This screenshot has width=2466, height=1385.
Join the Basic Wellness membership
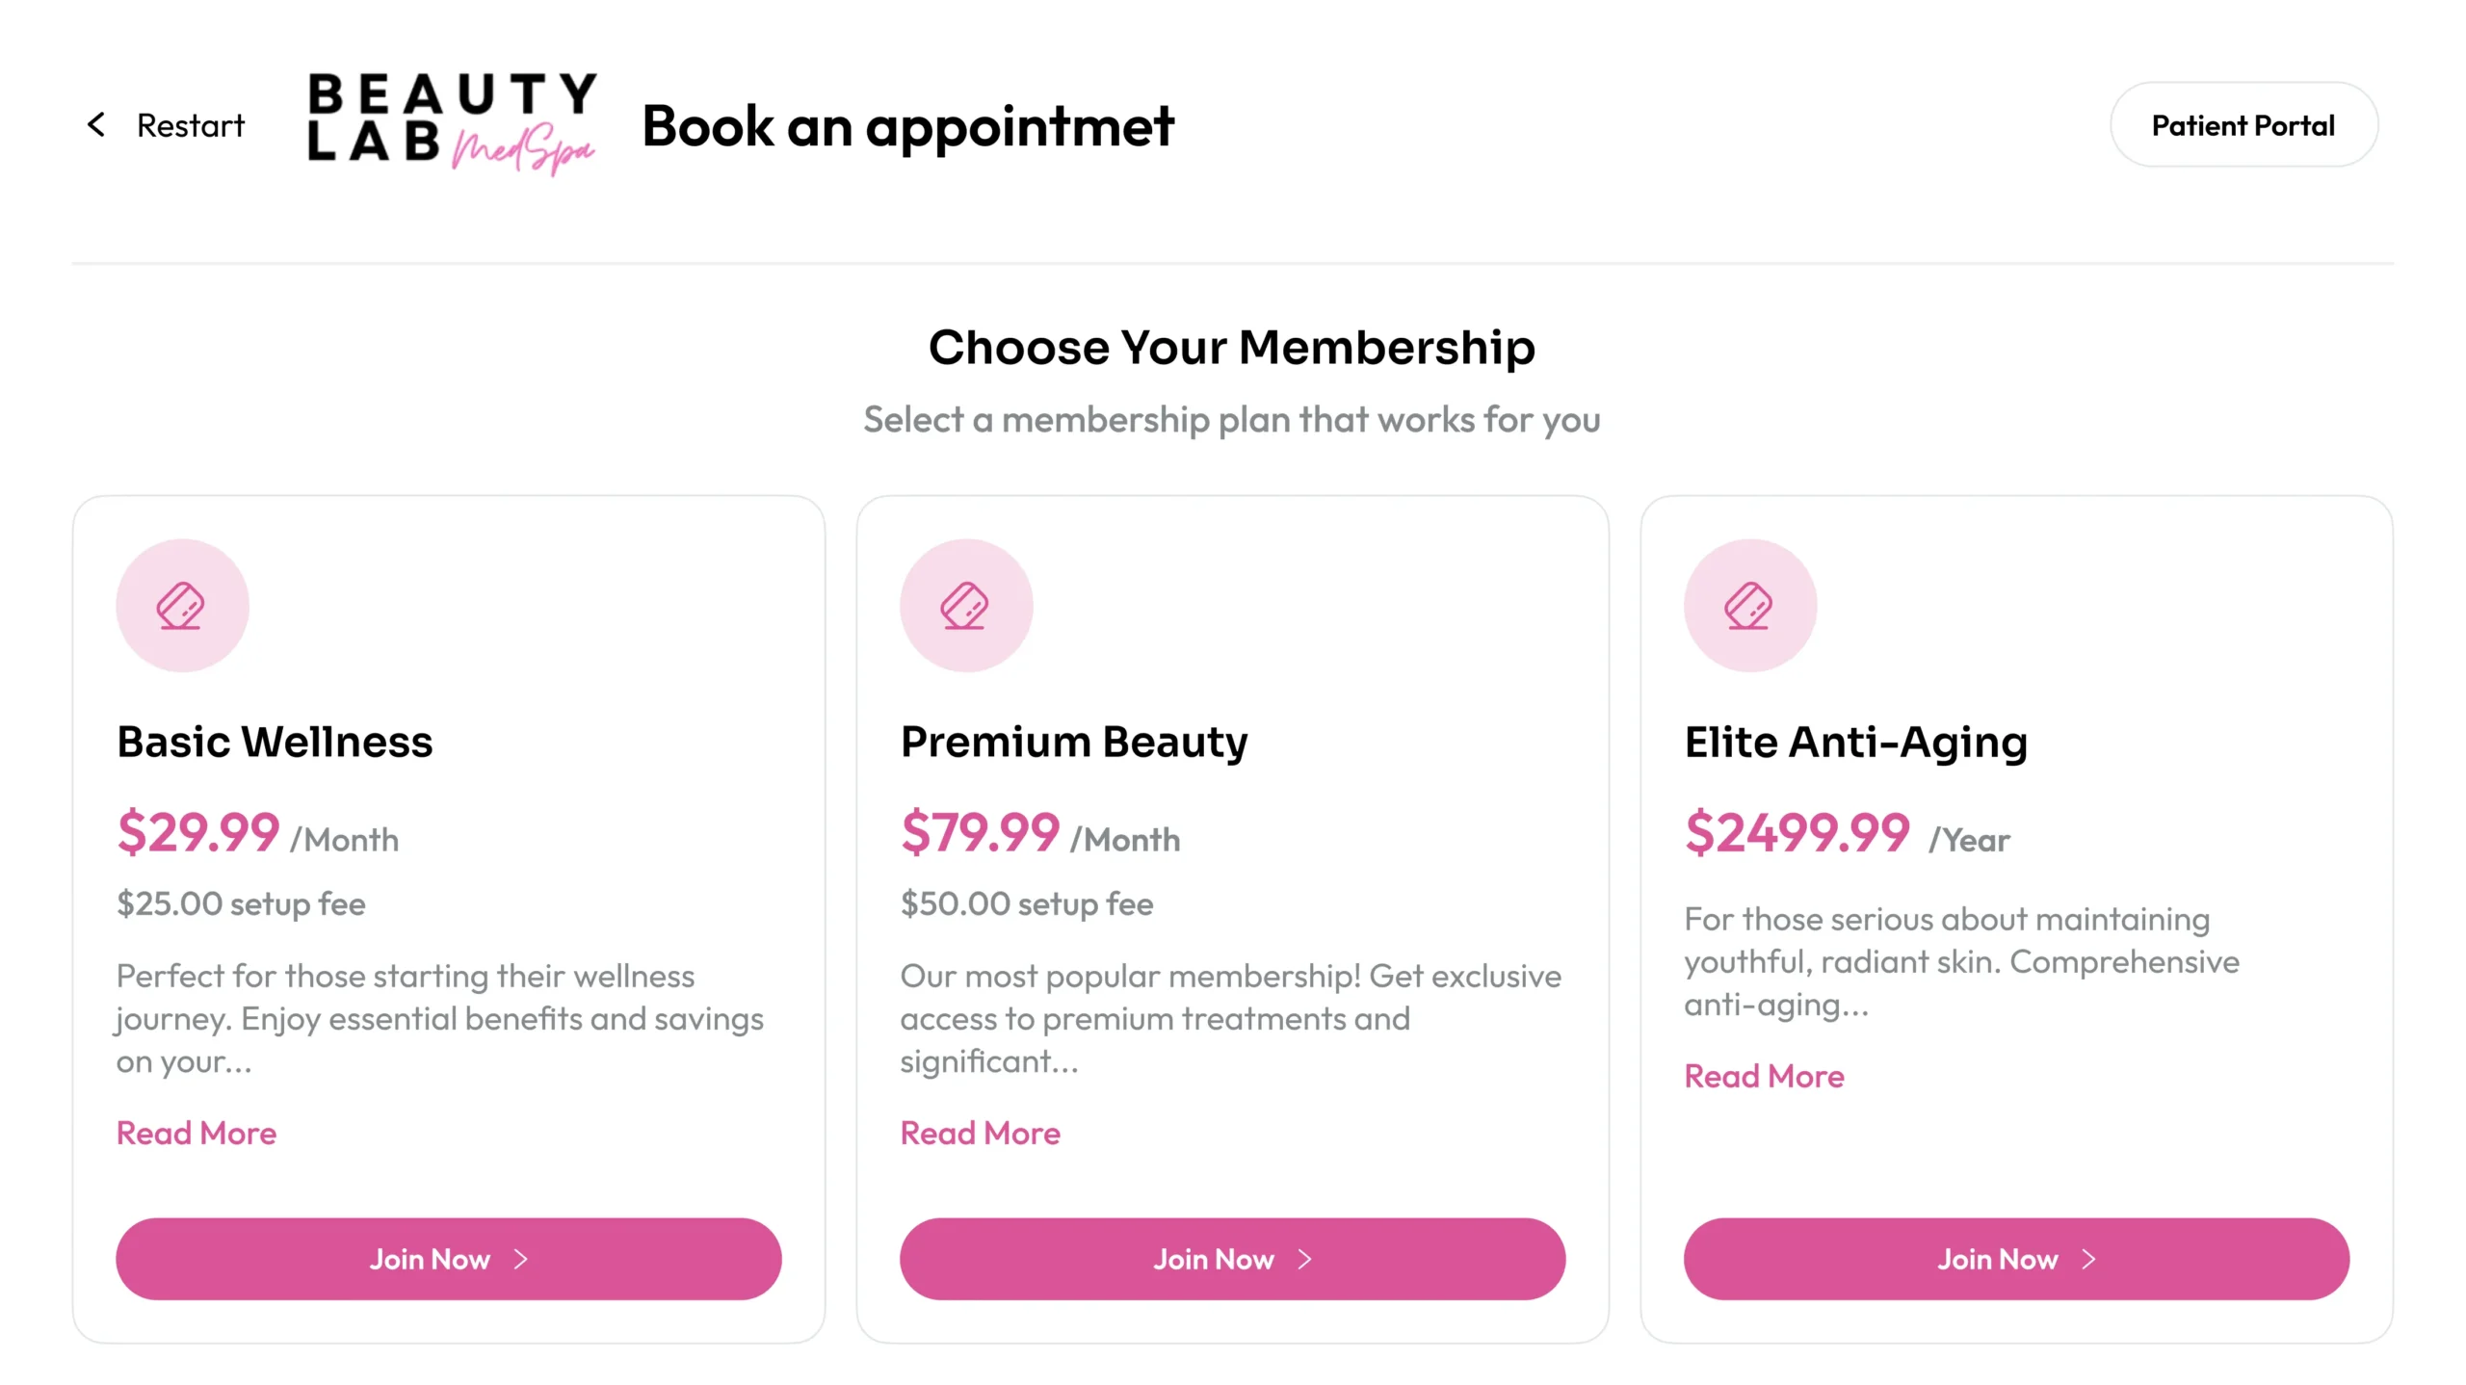coord(429,1259)
